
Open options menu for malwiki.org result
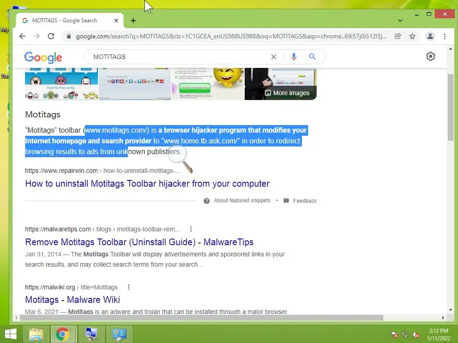pyautogui.click(x=129, y=287)
